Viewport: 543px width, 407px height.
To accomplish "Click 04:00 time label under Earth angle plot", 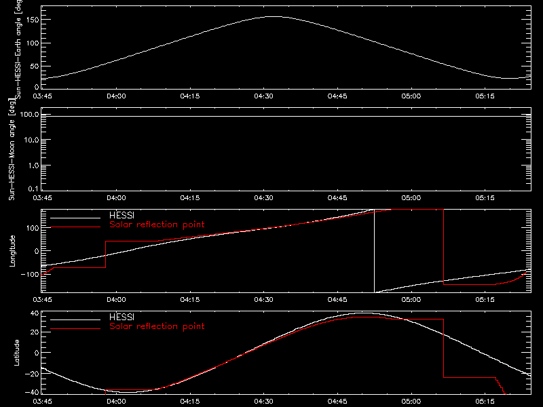I will click(x=116, y=96).
